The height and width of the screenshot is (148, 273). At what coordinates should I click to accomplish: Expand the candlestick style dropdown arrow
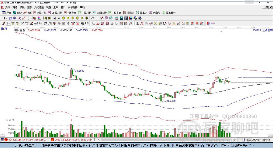click(31, 18)
